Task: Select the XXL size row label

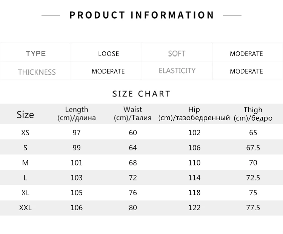Action: 25,208
